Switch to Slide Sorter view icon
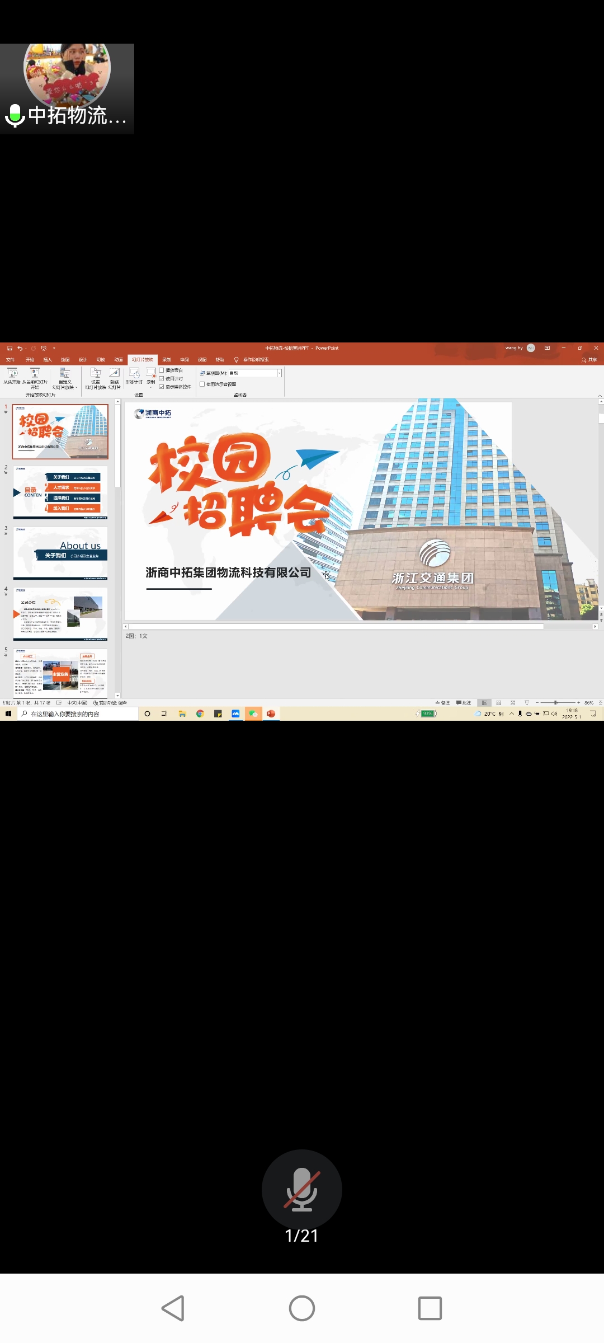The width and height of the screenshot is (604, 1343). (498, 703)
